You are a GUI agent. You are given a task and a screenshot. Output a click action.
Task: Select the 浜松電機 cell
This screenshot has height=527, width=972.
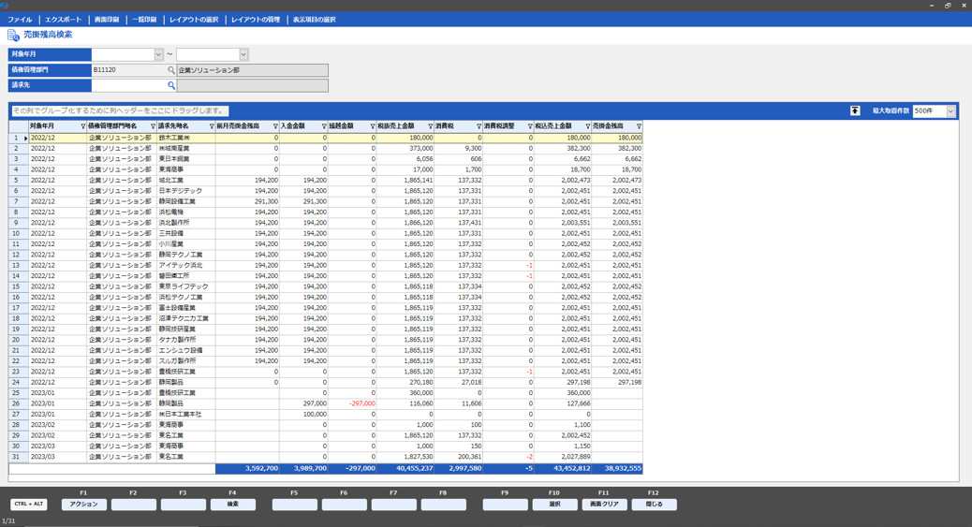coord(186,212)
